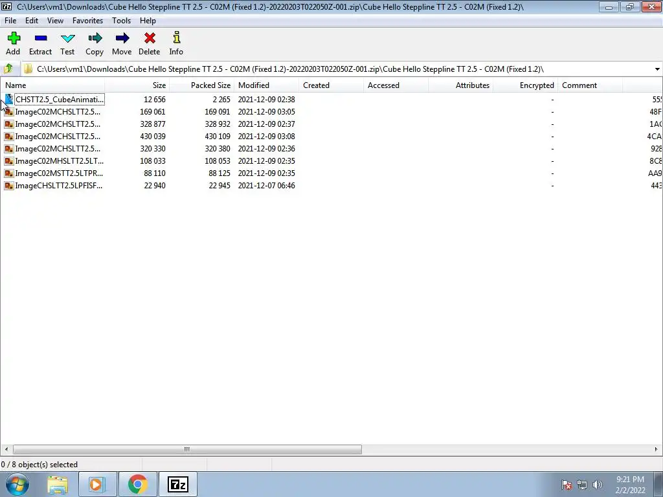Open the Windows Start button

[17, 484]
